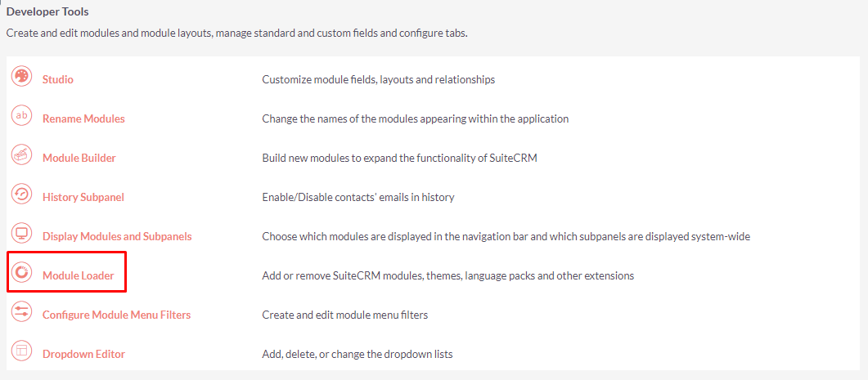Click the History Subpanel clock icon
This screenshot has width=868, height=380.
(x=22, y=194)
